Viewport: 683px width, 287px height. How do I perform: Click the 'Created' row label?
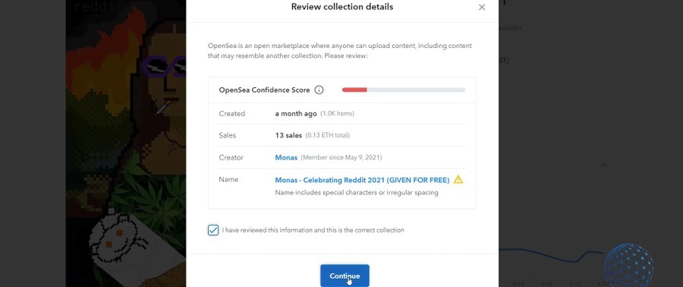(231, 114)
